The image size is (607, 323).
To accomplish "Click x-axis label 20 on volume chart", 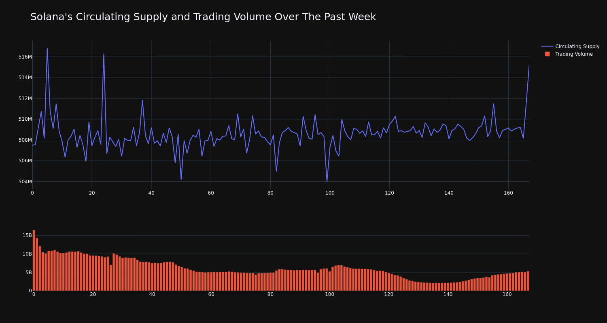I will (93, 294).
